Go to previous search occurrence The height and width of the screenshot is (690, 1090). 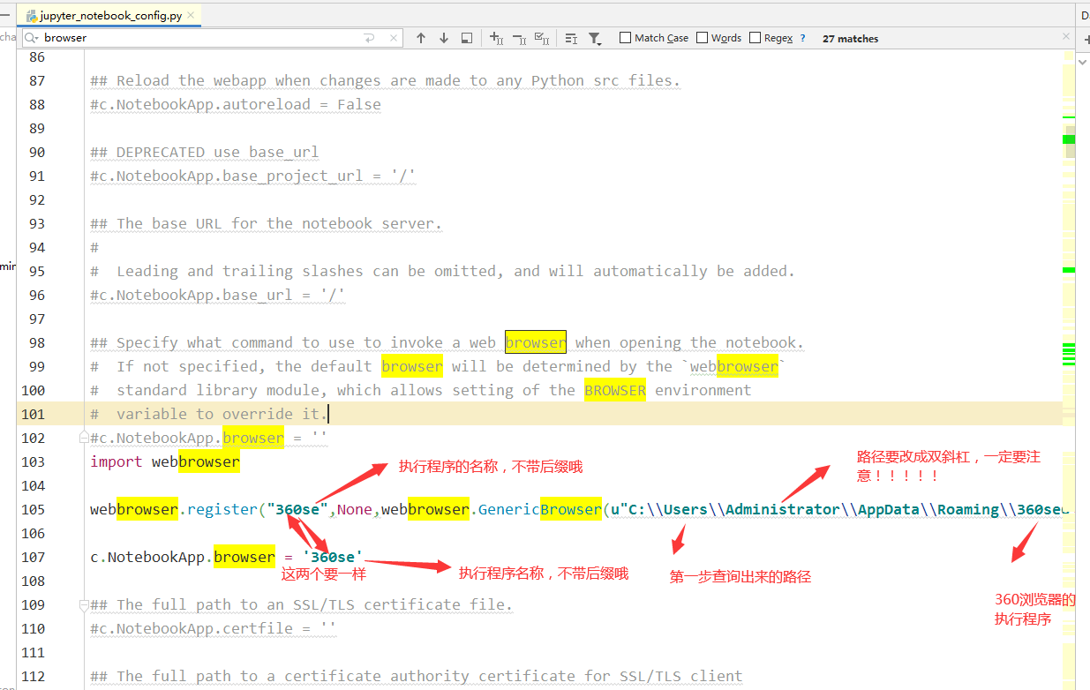421,38
